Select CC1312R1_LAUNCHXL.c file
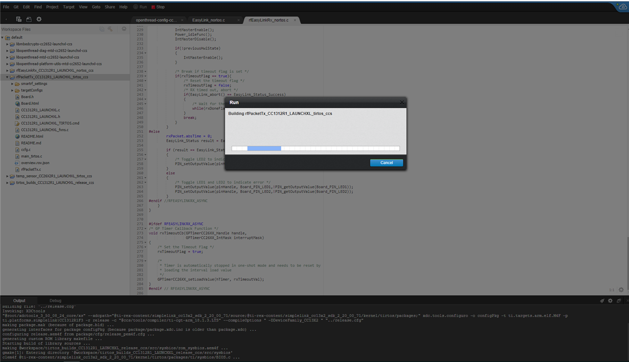629x362 pixels. point(40,110)
